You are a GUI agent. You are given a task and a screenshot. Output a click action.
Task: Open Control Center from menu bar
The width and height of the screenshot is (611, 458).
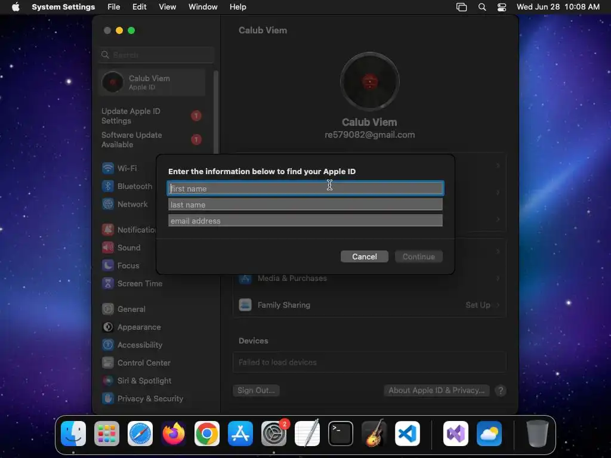click(501, 7)
